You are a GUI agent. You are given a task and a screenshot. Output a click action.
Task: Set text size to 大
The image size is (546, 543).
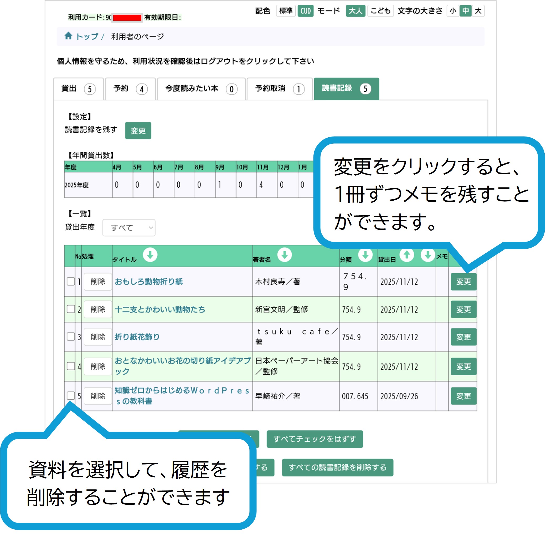(x=478, y=11)
